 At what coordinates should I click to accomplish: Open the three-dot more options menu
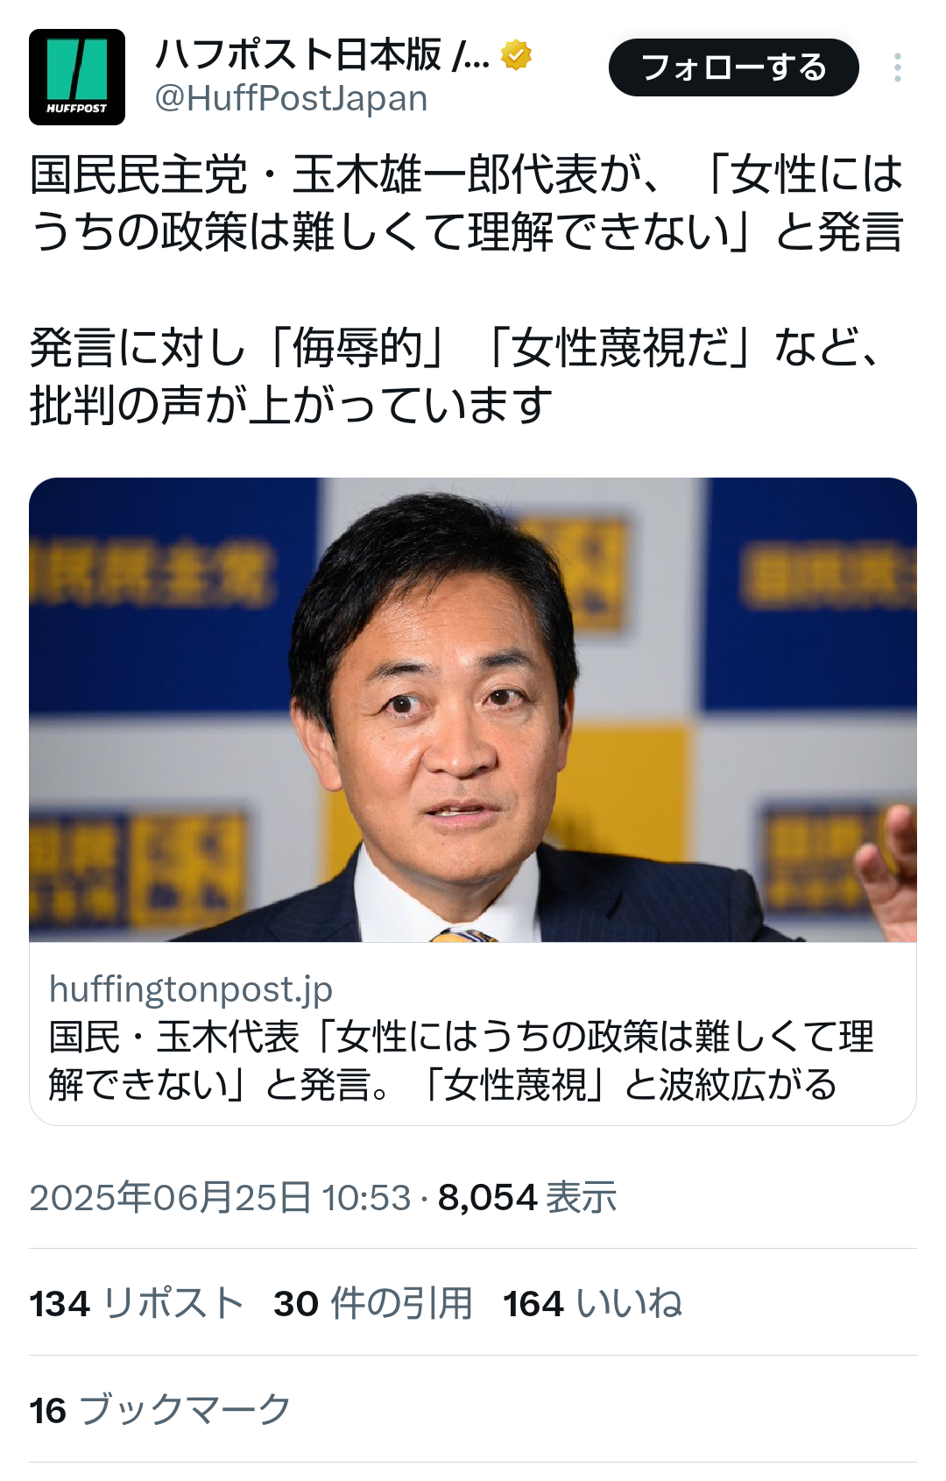tap(898, 67)
